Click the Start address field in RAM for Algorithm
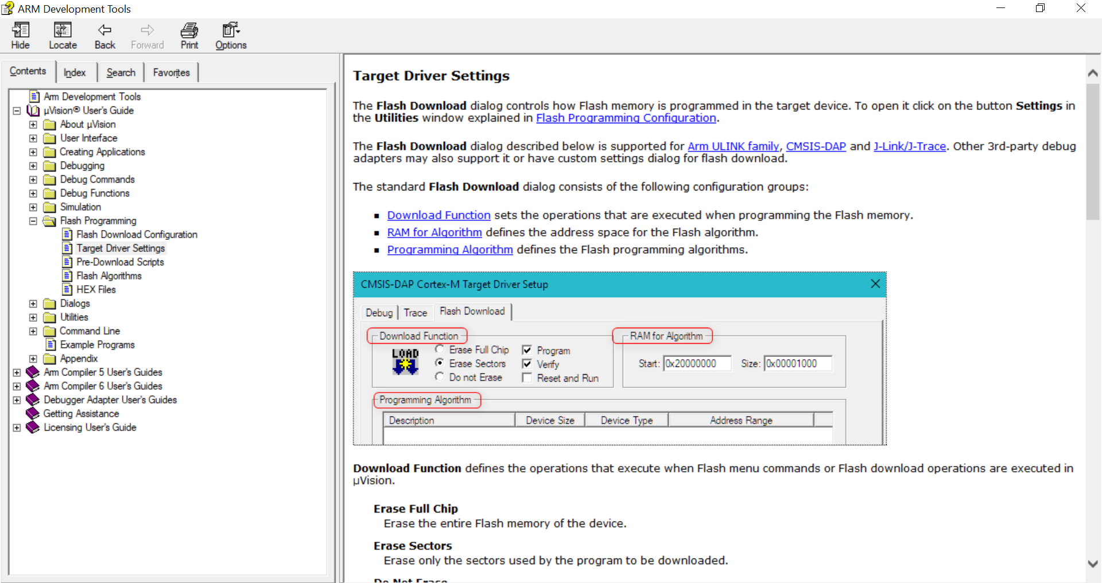1102x583 pixels. [697, 363]
